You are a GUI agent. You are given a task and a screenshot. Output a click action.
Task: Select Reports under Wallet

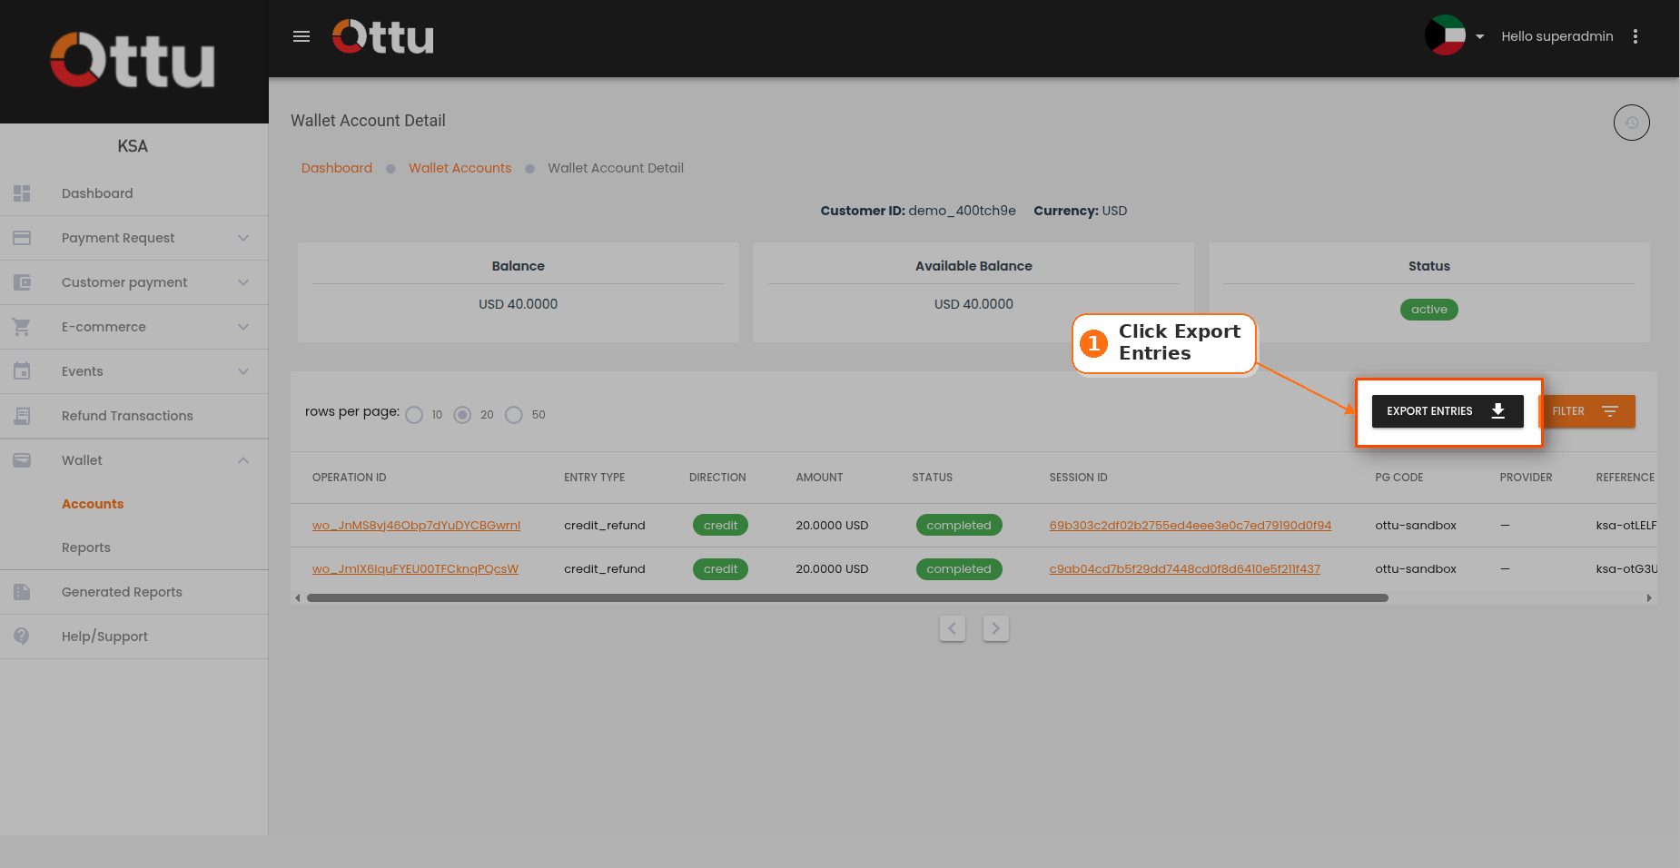(x=86, y=547)
